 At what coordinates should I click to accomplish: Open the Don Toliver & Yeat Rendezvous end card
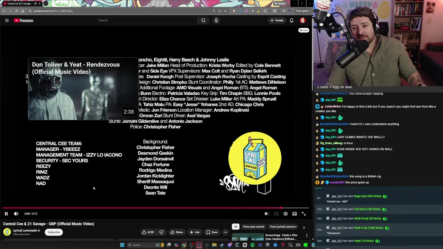click(83, 89)
